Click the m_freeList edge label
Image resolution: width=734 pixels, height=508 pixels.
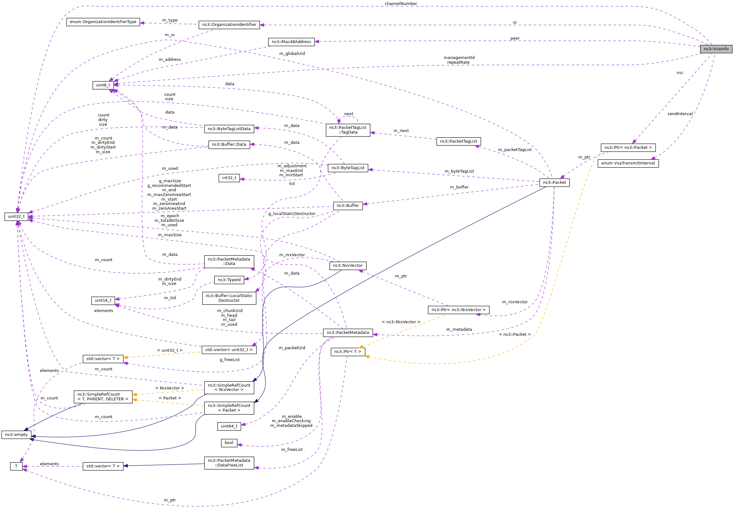(x=292, y=450)
